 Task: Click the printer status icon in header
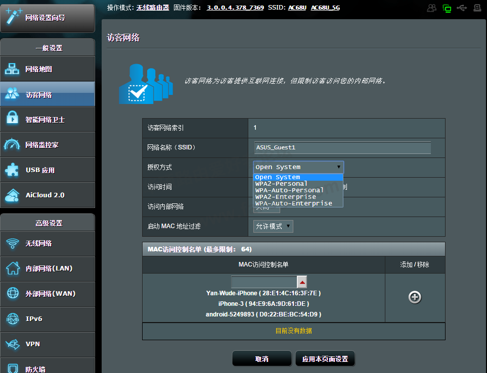pyautogui.click(x=477, y=8)
